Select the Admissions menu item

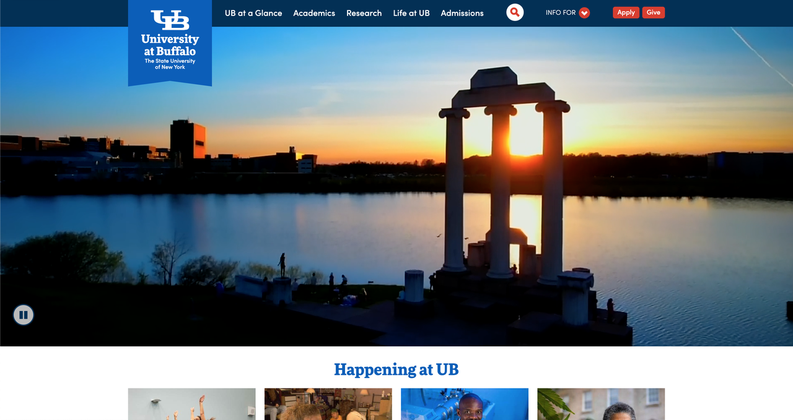[x=462, y=13]
